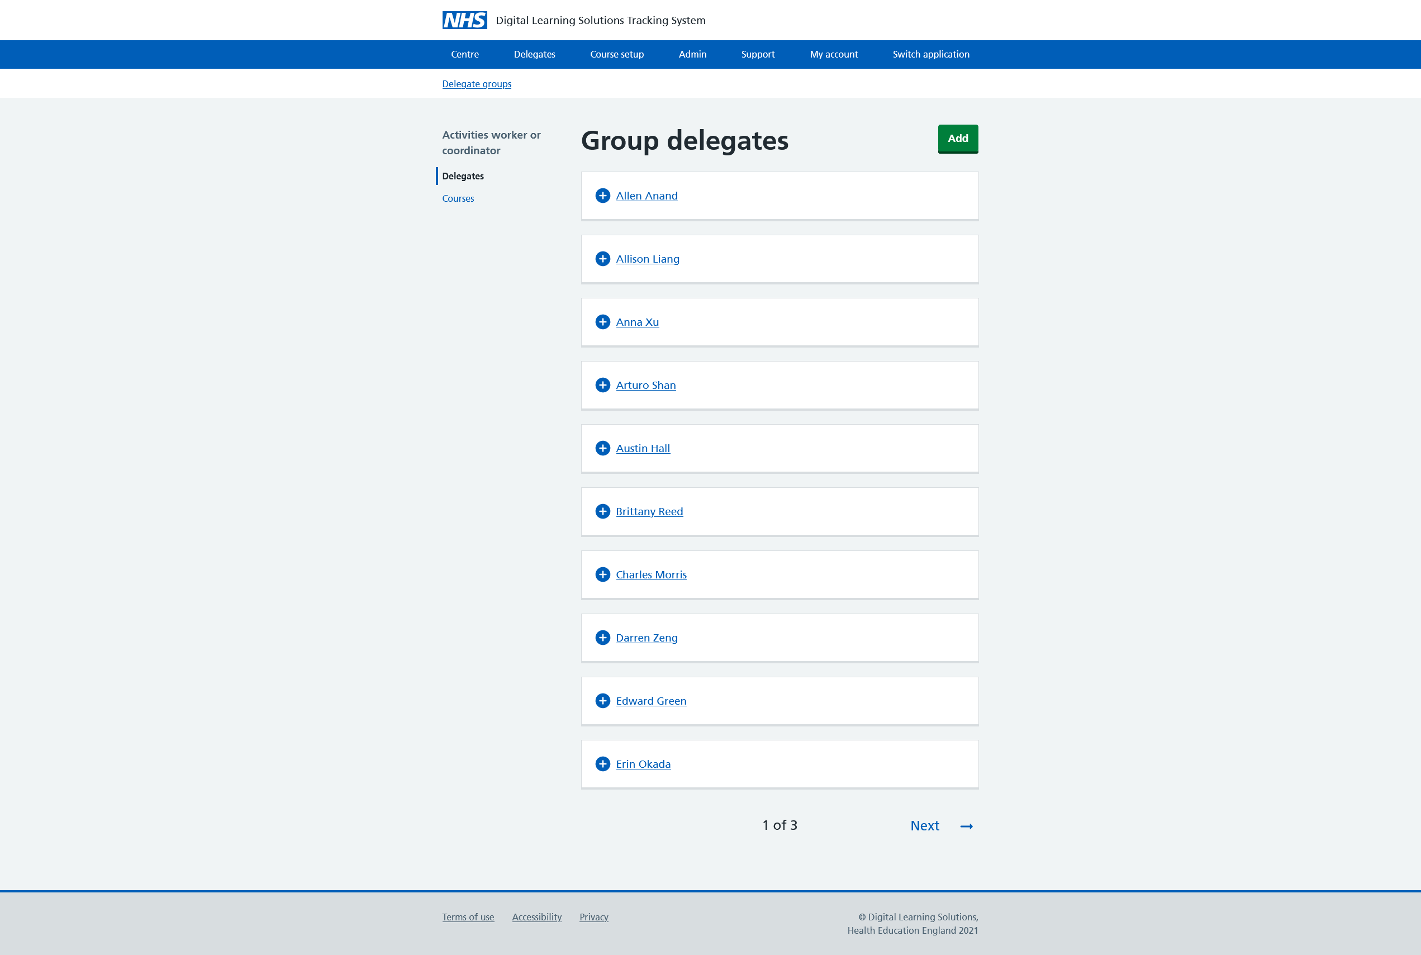
Task: Click plus icon beside Allison Liang
Action: (x=602, y=259)
